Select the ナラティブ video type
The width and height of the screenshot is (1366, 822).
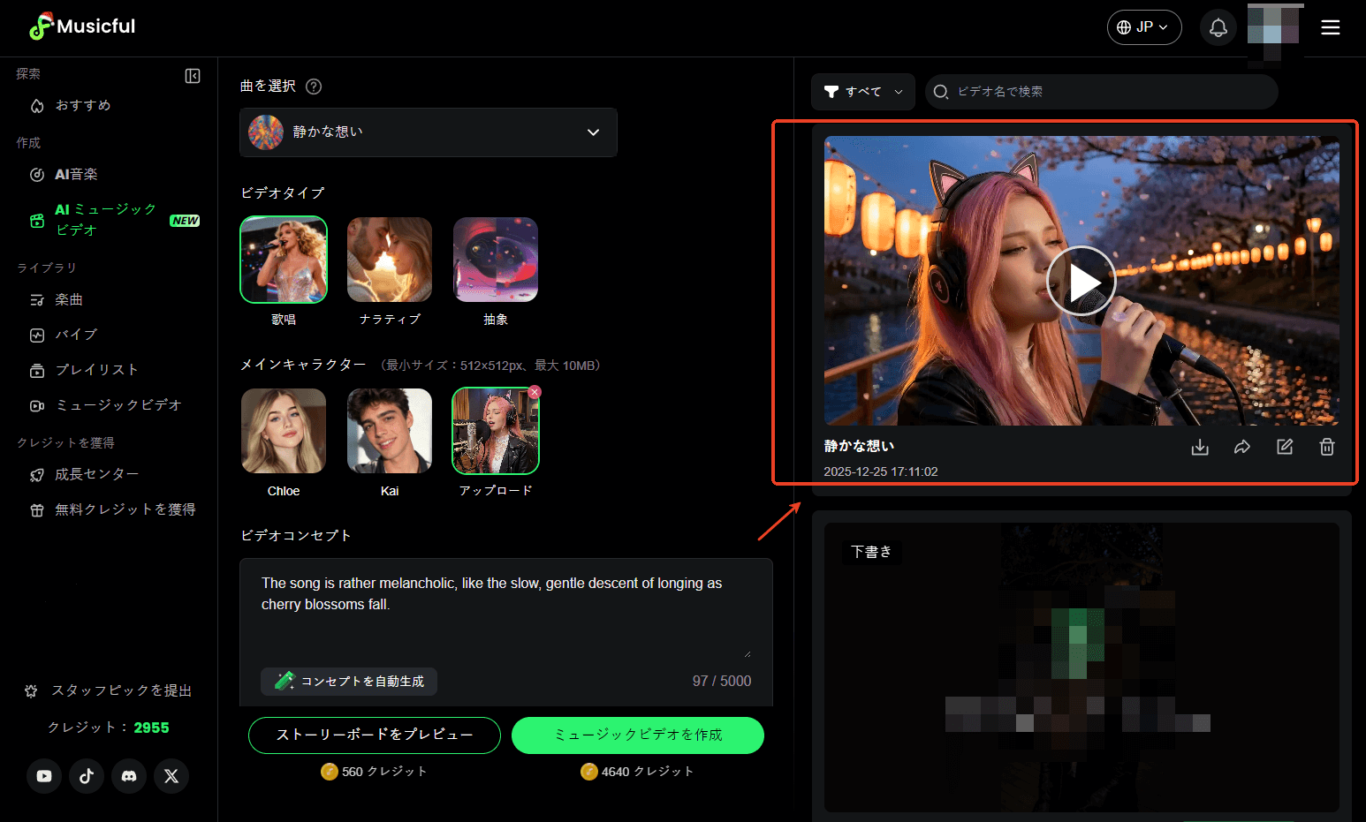pos(390,260)
